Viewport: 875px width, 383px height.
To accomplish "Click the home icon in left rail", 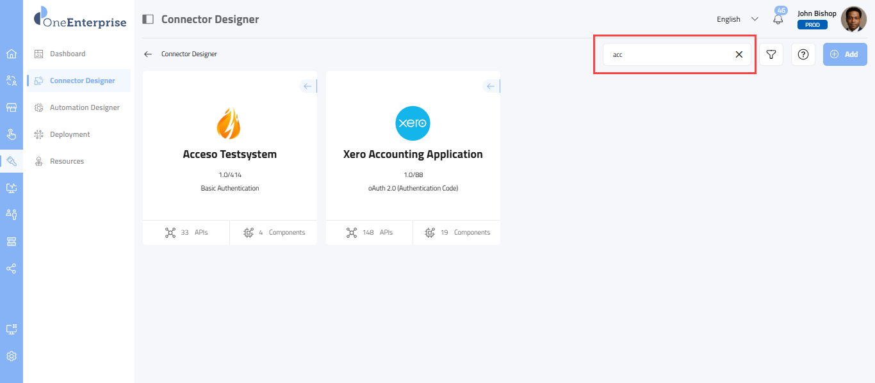I will point(11,54).
